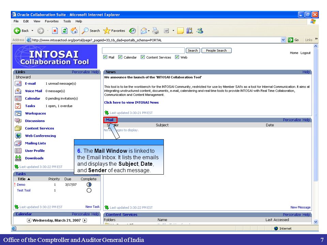327x245 pixels.
Task: Click the People Search button
Action: coord(217,51)
